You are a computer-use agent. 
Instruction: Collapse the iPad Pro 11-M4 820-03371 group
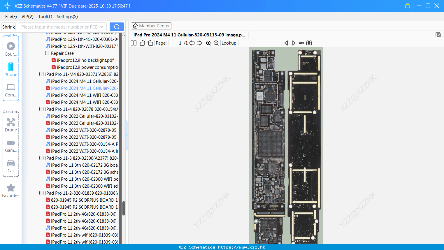click(41, 74)
